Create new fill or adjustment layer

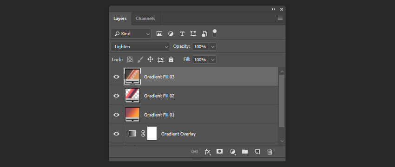[232, 152]
